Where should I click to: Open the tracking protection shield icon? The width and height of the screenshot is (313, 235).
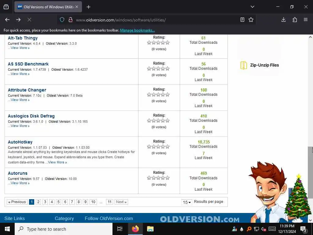pos(62,20)
